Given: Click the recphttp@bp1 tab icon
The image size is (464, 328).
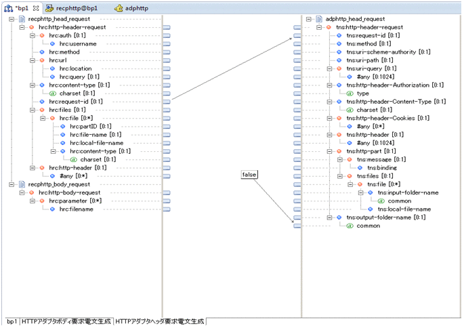Looking at the screenshot, I should click(50, 8).
